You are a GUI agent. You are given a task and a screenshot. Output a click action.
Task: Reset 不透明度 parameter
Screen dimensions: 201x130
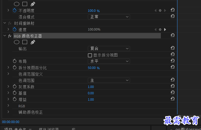pyautogui.click(x=173, y=10)
